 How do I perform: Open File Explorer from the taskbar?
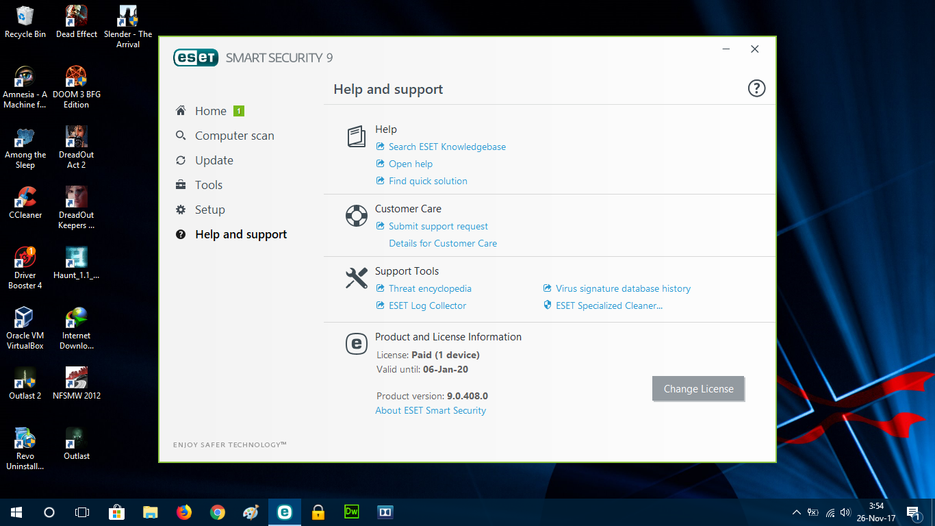click(151, 512)
